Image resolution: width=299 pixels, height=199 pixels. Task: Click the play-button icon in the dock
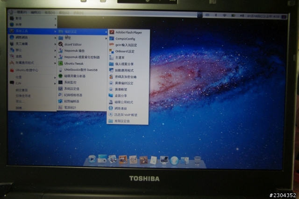[92, 159]
